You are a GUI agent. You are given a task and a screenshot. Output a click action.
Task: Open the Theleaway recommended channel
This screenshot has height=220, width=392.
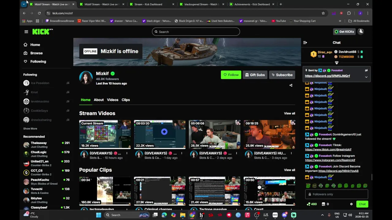coord(47,145)
